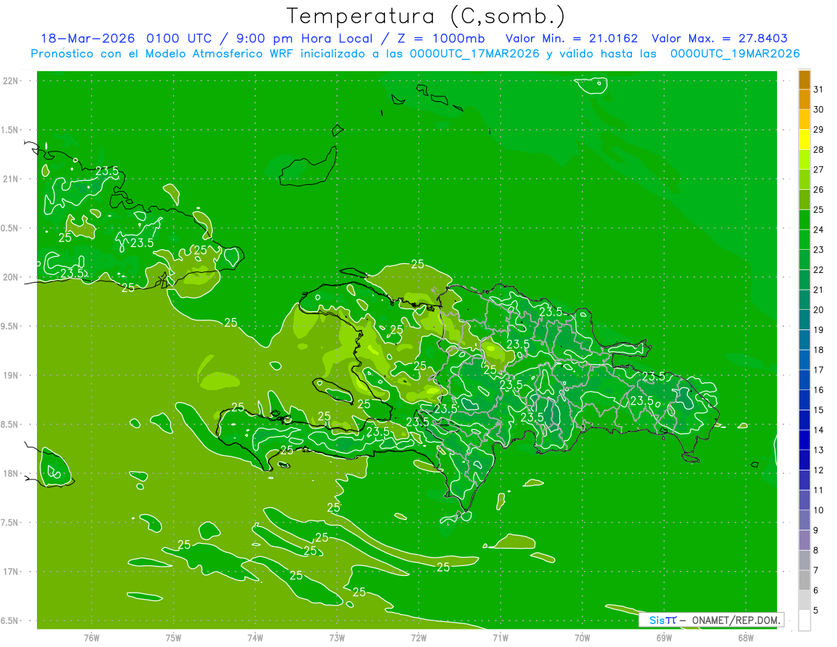Click the 71W longitude axis label
Image resolution: width=837 pixels, height=647 pixels.
(x=500, y=638)
